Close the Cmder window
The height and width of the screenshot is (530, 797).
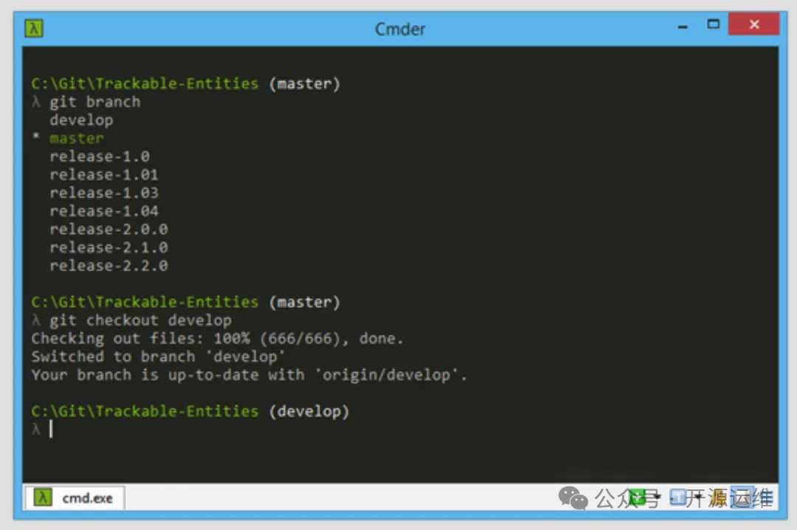click(x=753, y=24)
